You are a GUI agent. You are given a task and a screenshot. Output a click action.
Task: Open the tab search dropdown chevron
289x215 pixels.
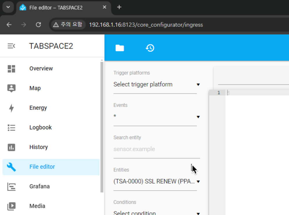pos(8,7)
